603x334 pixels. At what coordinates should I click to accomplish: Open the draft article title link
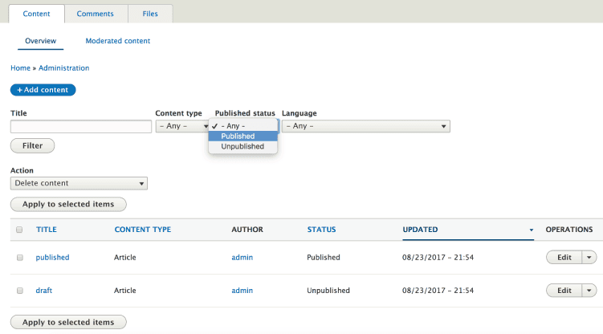(44, 291)
